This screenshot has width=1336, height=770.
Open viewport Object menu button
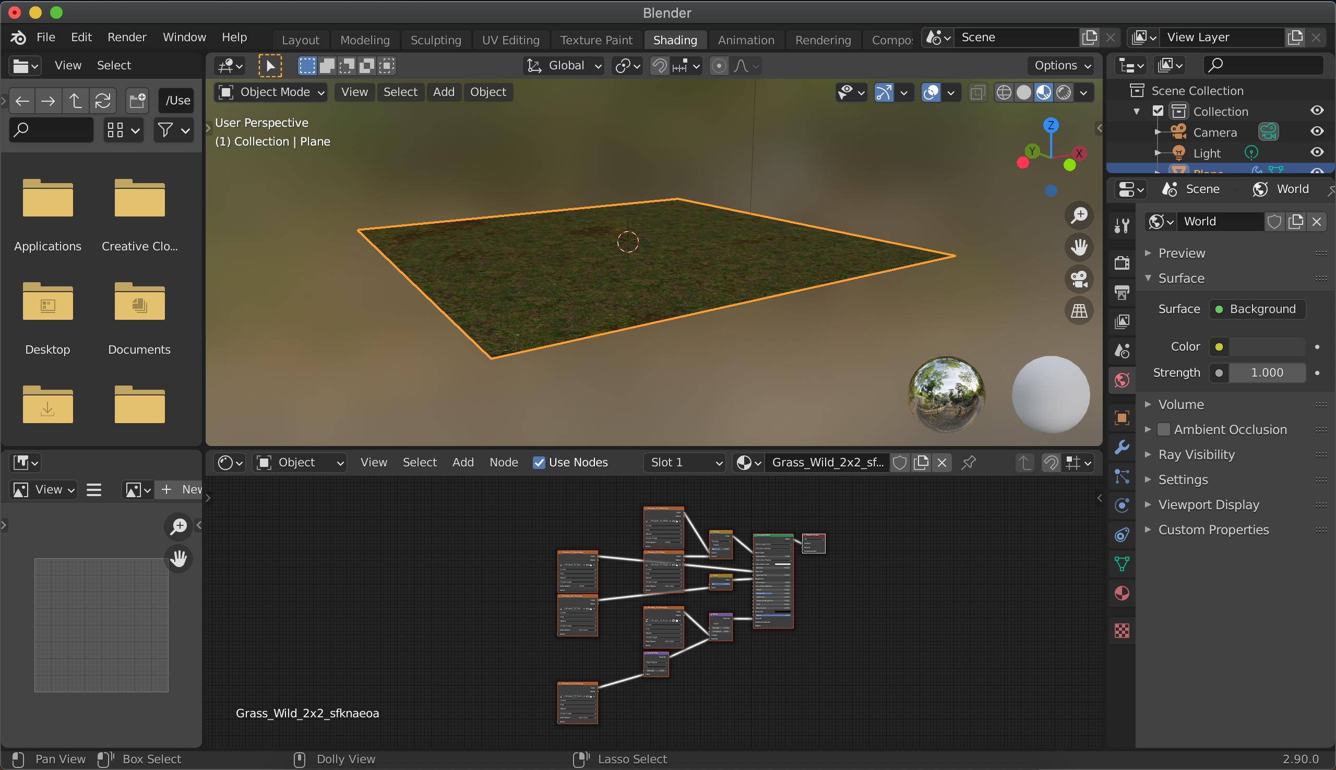click(x=487, y=92)
